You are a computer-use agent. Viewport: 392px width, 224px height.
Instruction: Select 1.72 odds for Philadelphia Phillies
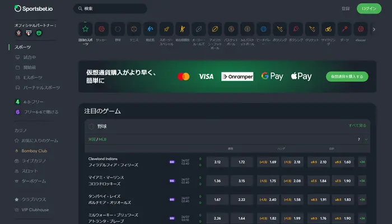click(x=242, y=162)
